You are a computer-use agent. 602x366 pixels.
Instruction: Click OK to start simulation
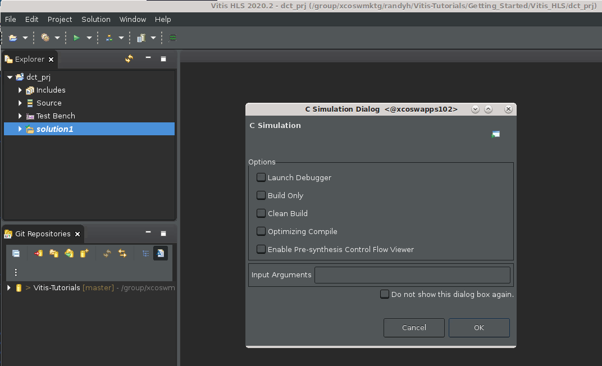[x=479, y=328]
